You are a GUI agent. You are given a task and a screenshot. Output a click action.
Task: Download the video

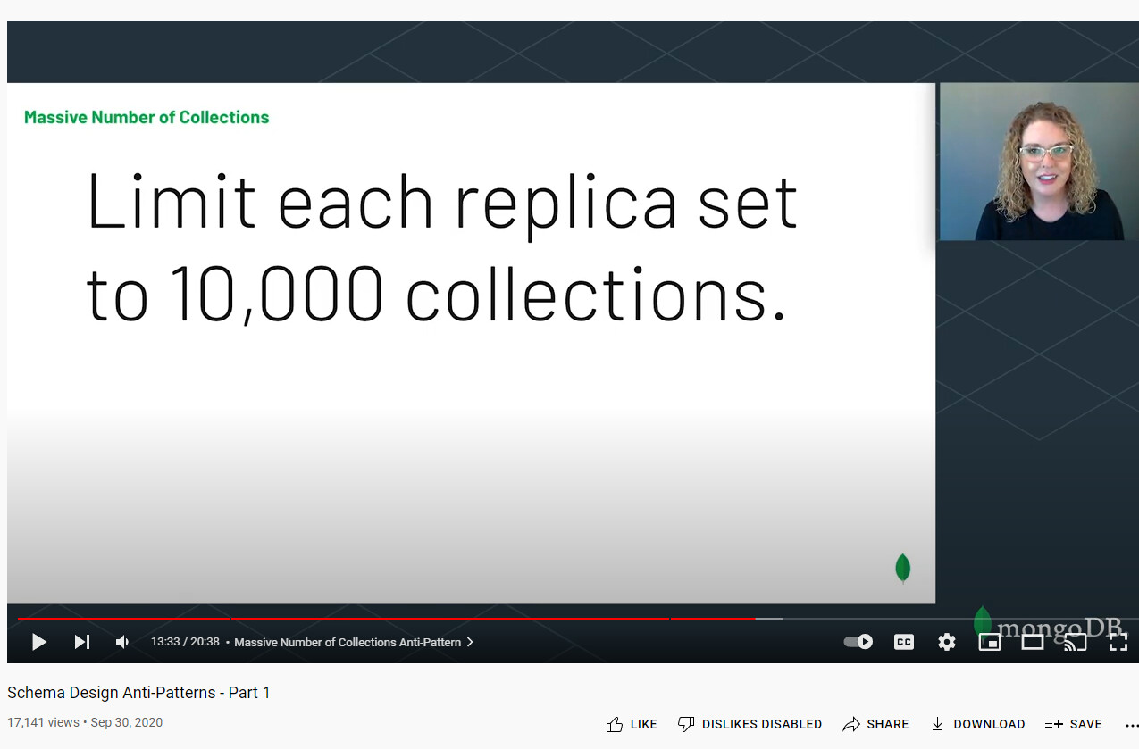(977, 724)
